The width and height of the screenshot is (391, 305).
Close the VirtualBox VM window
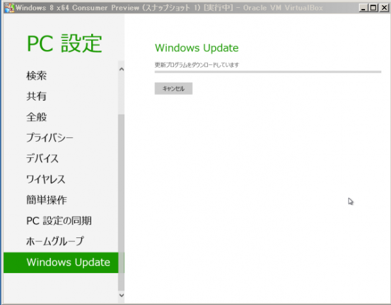383,7
